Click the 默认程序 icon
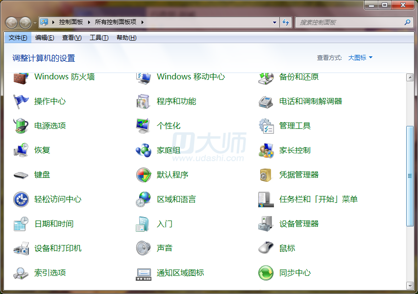This screenshot has height=294, width=418. pyautogui.click(x=143, y=175)
